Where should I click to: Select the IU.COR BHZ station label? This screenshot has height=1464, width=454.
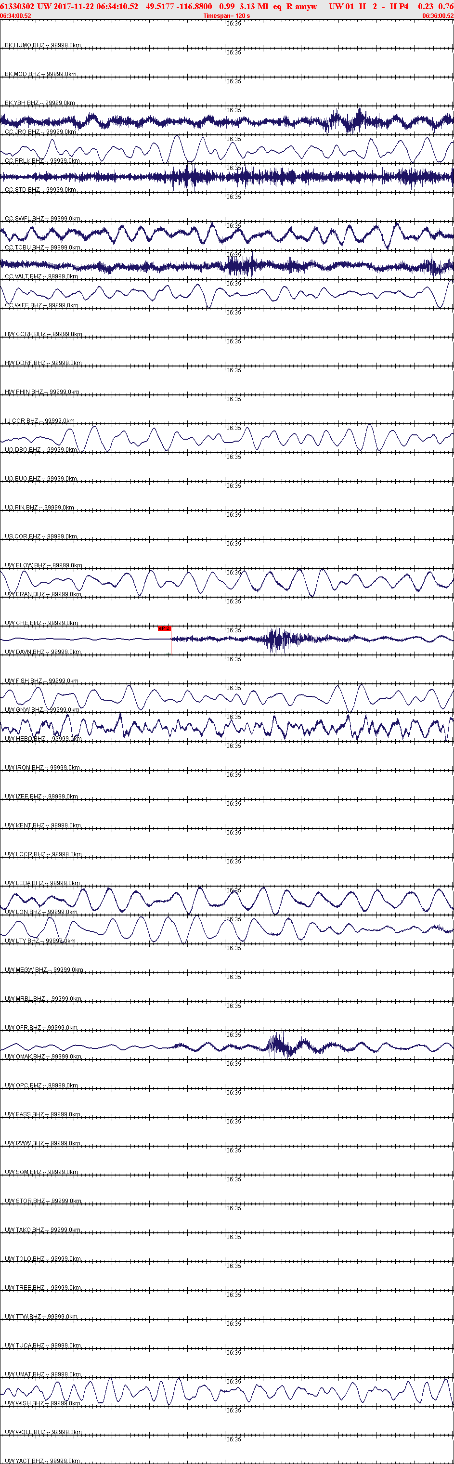coord(40,421)
